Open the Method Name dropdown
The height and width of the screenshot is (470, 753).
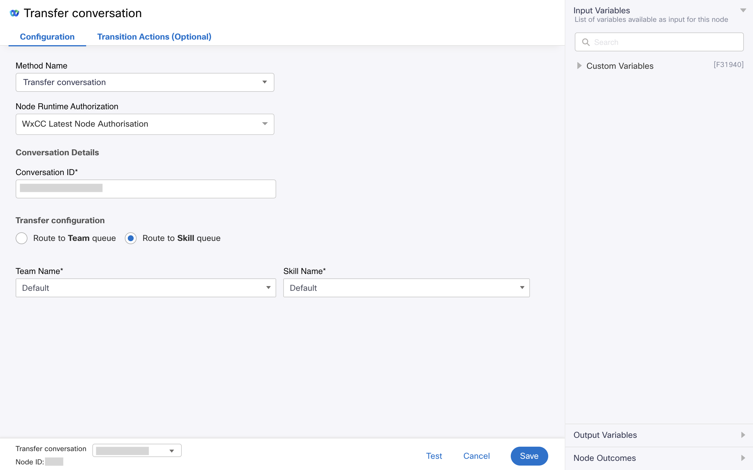(145, 82)
